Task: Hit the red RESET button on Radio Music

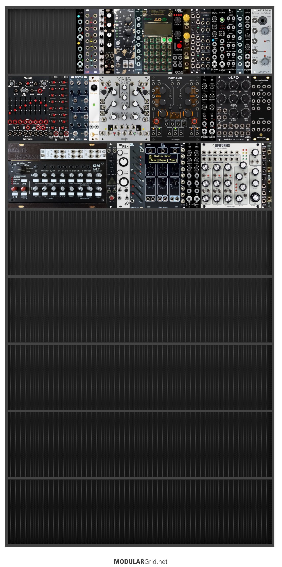Action: [x=179, y=46]
